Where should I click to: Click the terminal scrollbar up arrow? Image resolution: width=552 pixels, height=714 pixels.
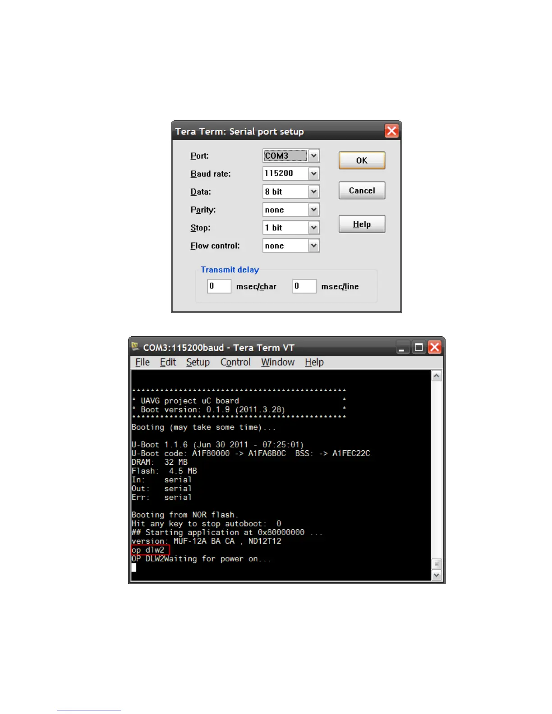437,376
